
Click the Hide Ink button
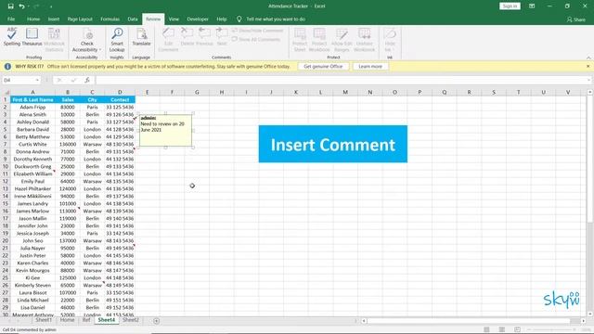click(390, 40)
